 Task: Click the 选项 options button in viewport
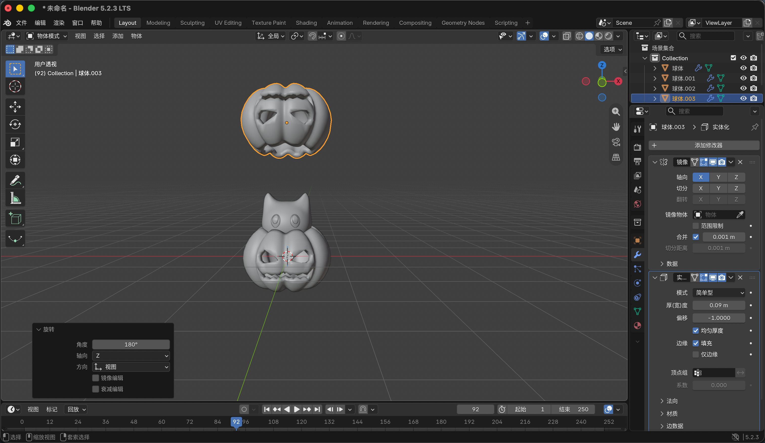point(612,49)
